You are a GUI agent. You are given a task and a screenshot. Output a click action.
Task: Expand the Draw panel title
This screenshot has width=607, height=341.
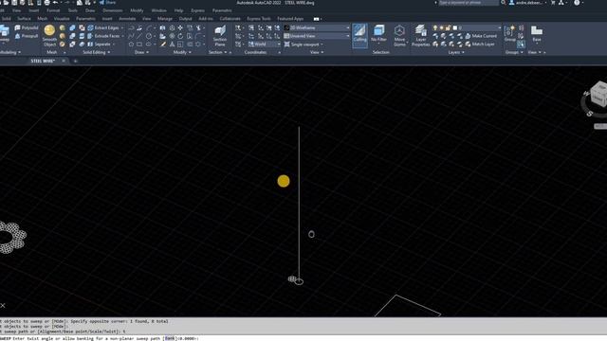pyautogui.click(x=141, y=52)
